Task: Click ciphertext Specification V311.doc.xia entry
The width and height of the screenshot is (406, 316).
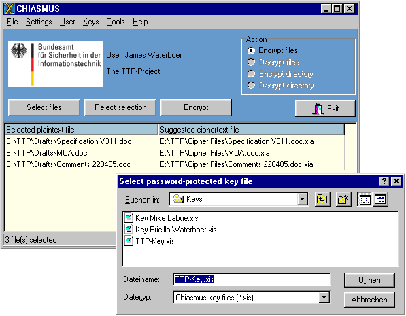Action: coord(237,141)
